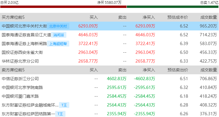Open 东方财富证券拉萨团结路第一 seat name
Viewport: 219px width, 117px height.
pyautogui.click(x=28, y=114)
